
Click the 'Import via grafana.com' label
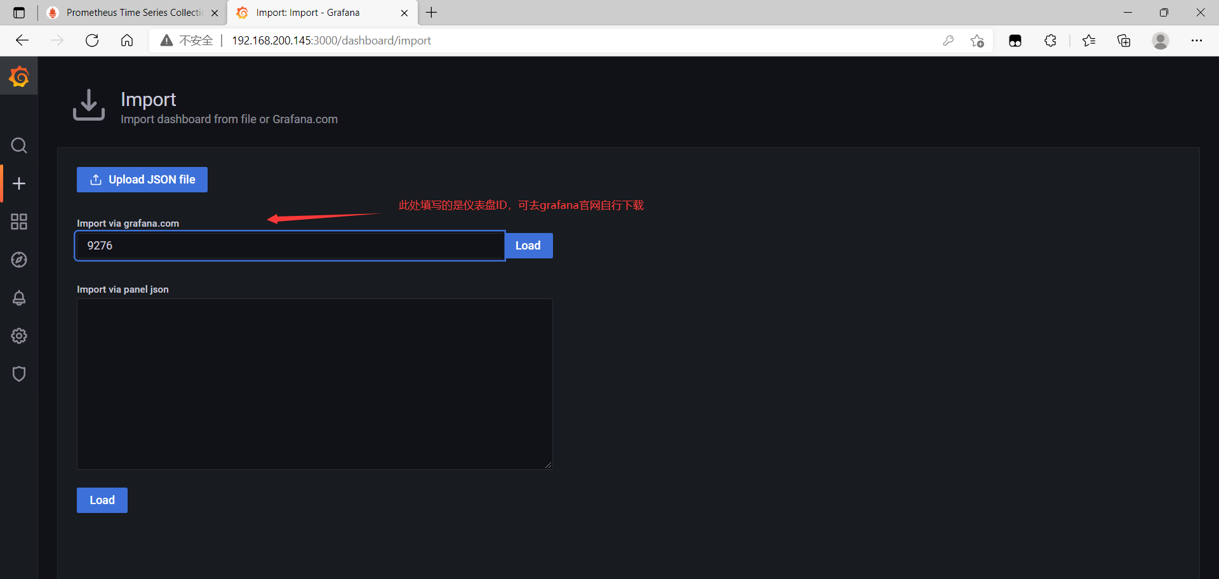coord(128,223)
